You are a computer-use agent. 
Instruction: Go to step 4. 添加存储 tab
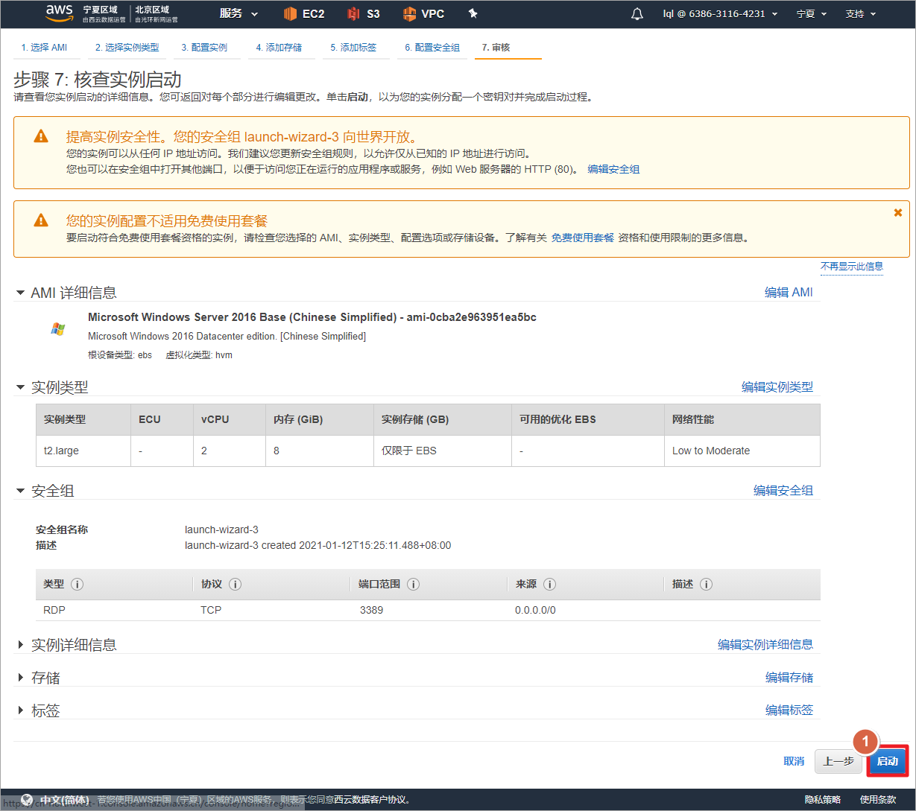click(x=279, y=48)
